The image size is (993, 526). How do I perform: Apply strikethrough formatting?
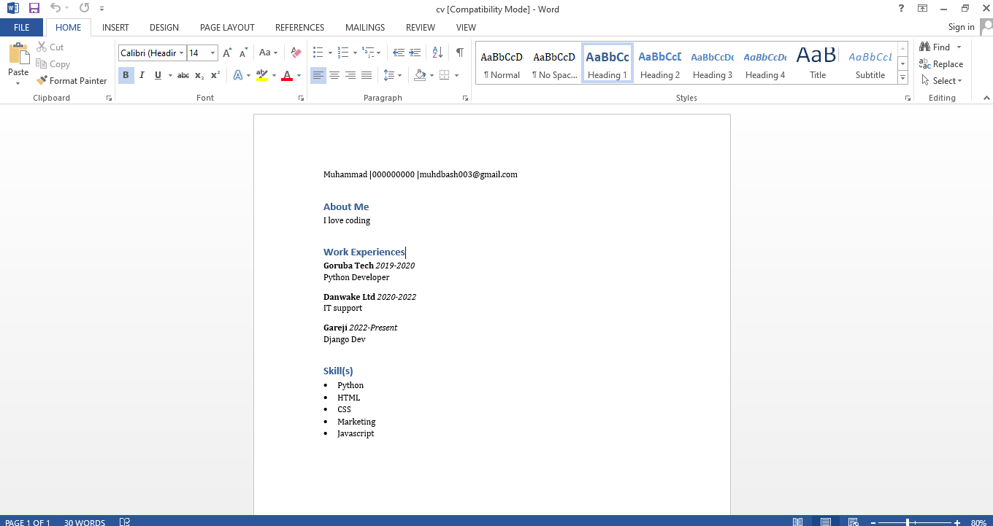tap(183, 74)
